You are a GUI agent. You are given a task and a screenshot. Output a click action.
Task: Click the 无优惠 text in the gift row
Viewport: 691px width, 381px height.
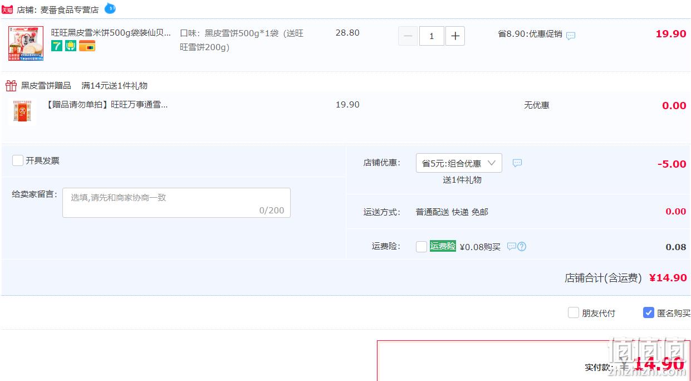536,105
